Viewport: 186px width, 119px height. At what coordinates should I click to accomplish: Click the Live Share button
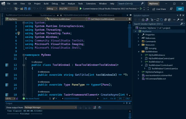click(x=159, y=9)
